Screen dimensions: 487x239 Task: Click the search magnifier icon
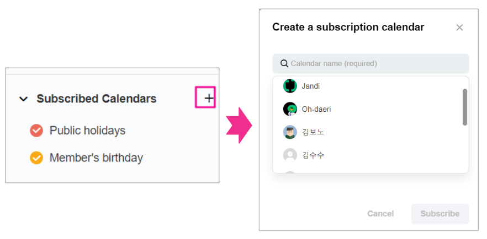[x=284, y=63]
